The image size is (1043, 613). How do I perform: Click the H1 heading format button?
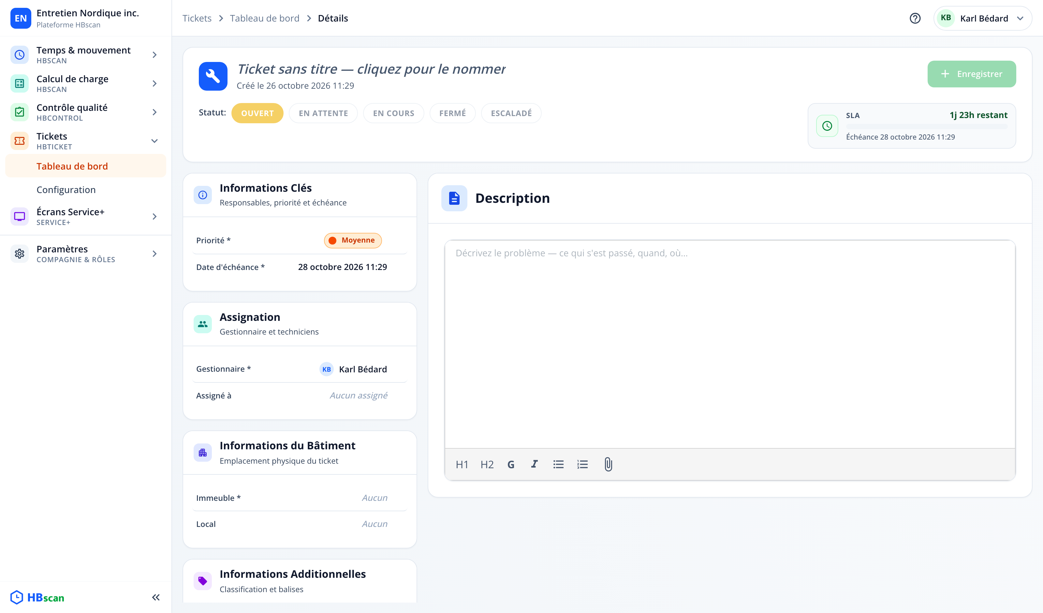462,464
